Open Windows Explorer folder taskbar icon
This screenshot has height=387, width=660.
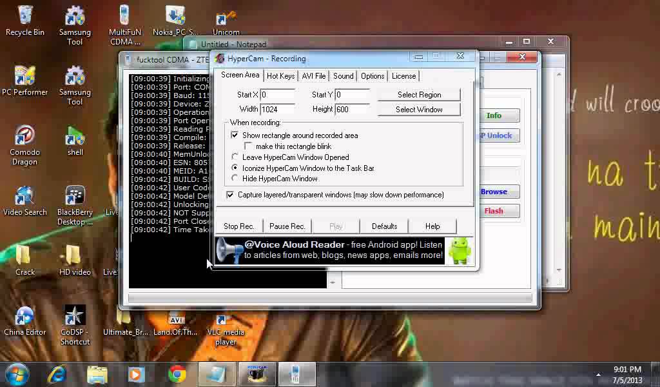[97, 374]
